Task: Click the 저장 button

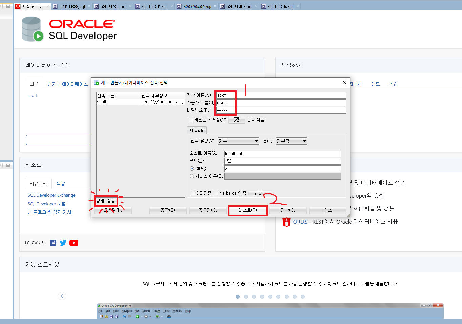Action: point(168,210)
